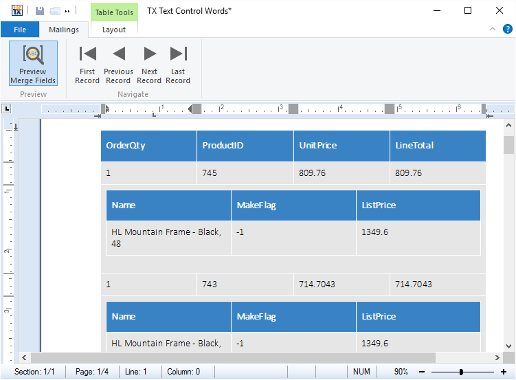This screenshot has height=380, width=516.
Task: Click the horizontal scrollbar right arrow
Action: click(x=497, y=357)
